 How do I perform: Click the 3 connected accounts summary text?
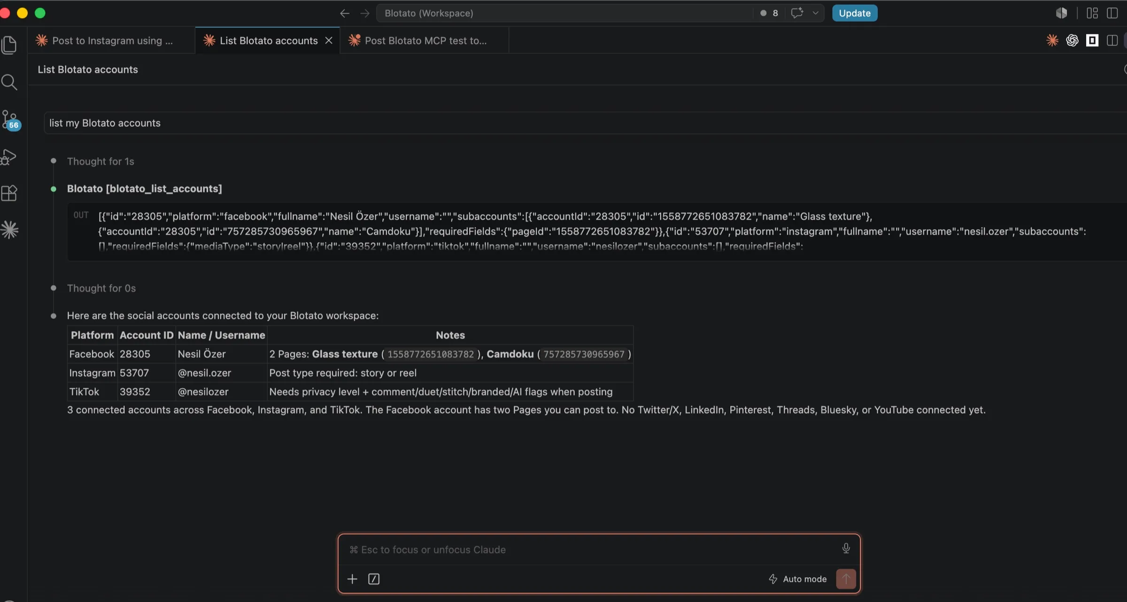[x=526, y=410]
